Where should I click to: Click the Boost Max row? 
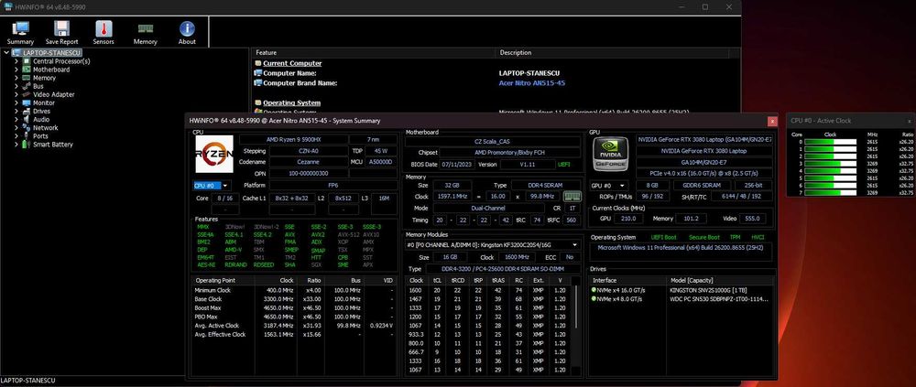point(294,307)
